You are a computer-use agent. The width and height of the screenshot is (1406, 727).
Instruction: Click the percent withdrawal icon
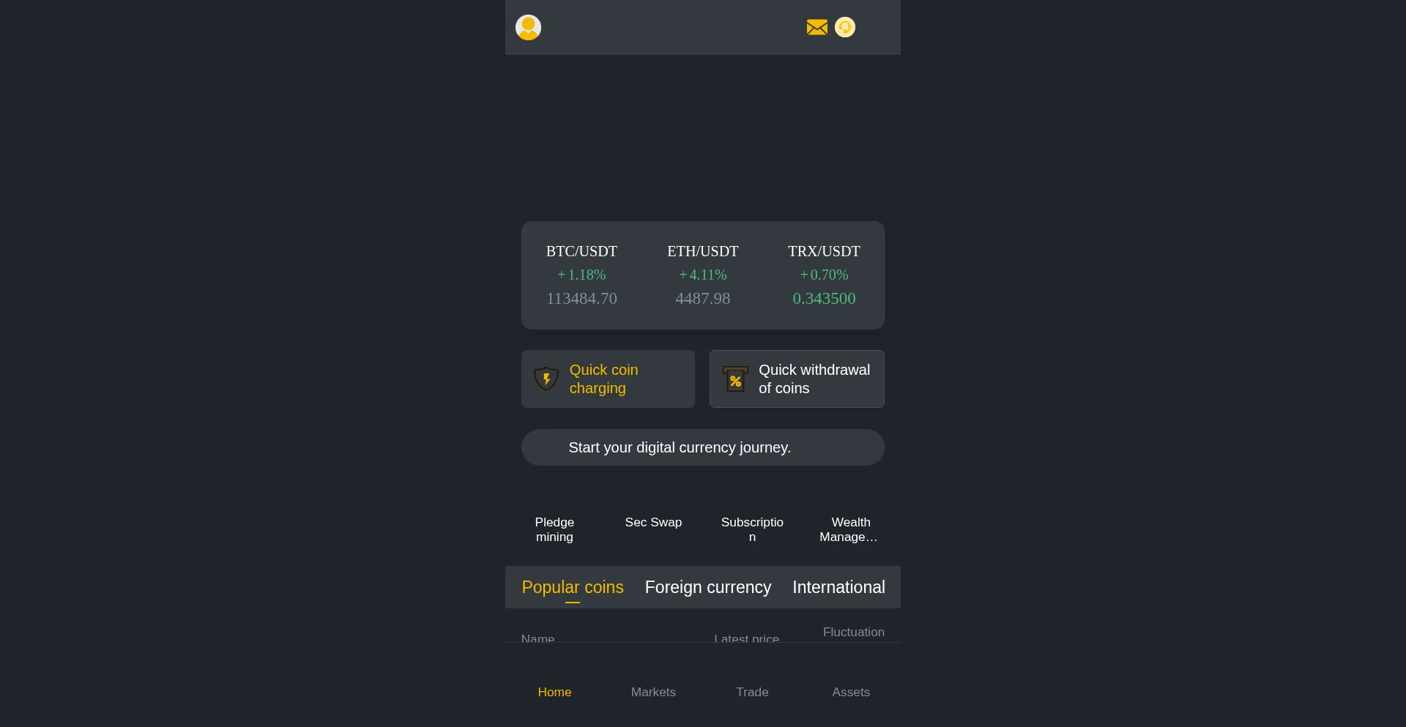(735, 379)
